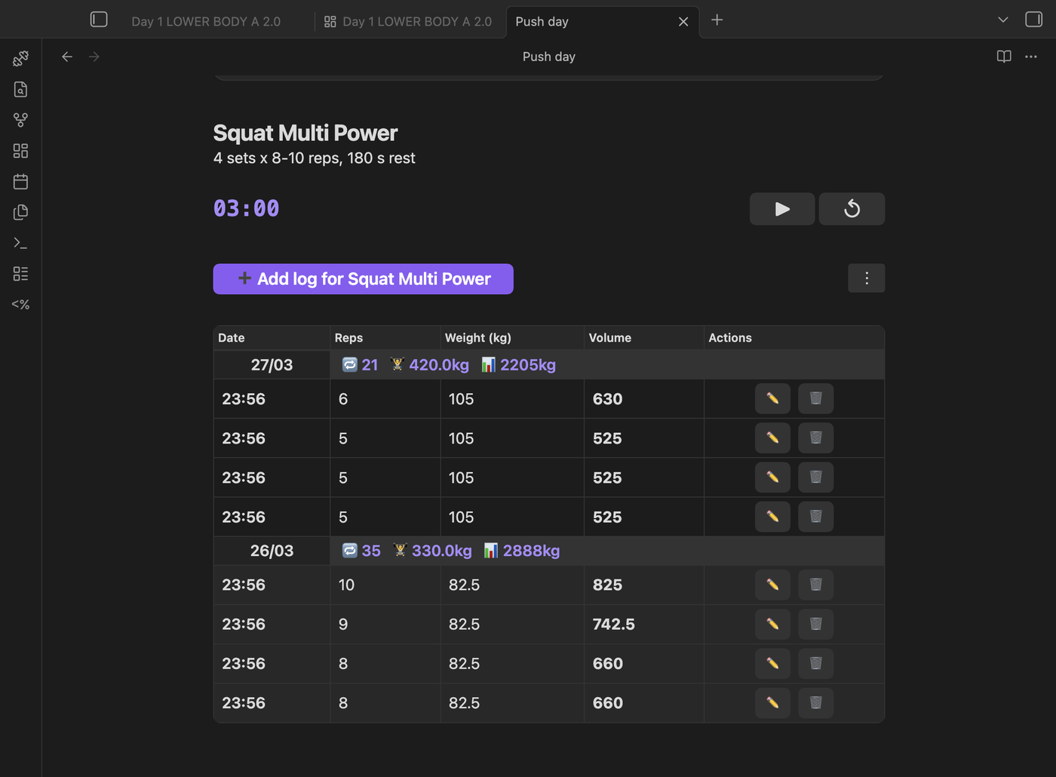This screenshot has width=1056, height=777.
Task: Open more options for the Push day note
Action: [1031, 57]
